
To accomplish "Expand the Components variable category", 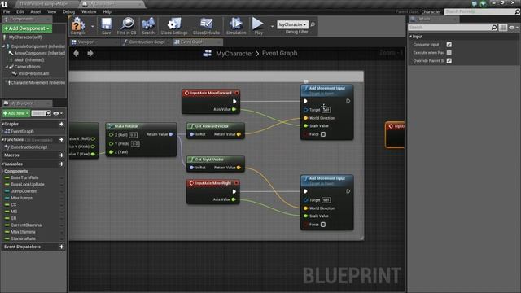I will pyautogui.click(x=2, y=172).
